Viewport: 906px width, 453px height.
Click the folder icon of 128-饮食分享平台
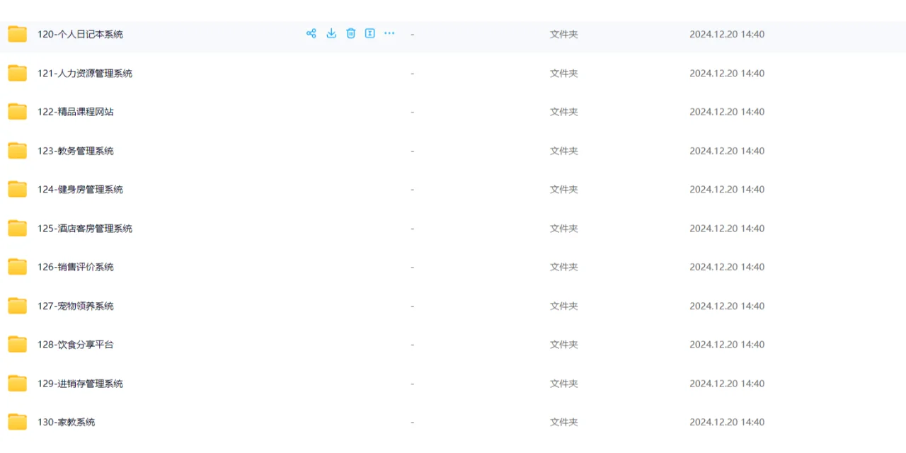coord(17,344)
